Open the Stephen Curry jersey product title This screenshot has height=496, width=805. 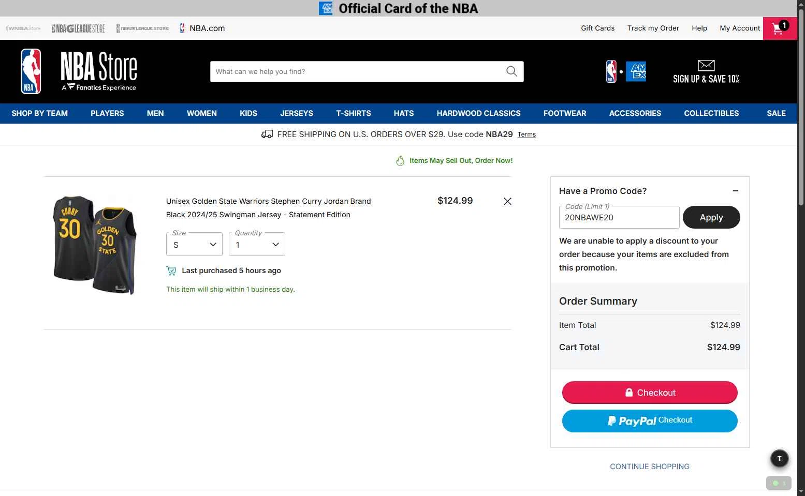click(x=269, y=208)
